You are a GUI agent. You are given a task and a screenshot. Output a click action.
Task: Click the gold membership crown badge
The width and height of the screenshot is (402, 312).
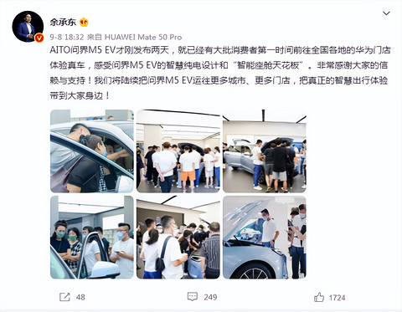84,22
